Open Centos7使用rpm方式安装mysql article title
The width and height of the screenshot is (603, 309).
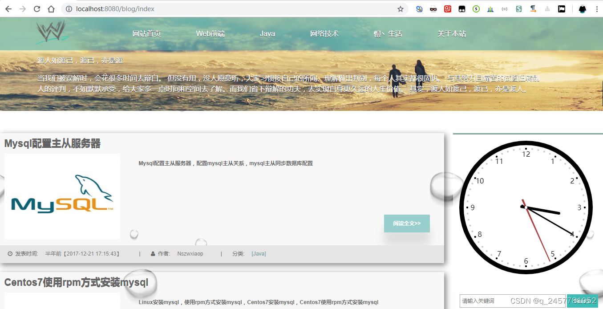pos(76,282)
